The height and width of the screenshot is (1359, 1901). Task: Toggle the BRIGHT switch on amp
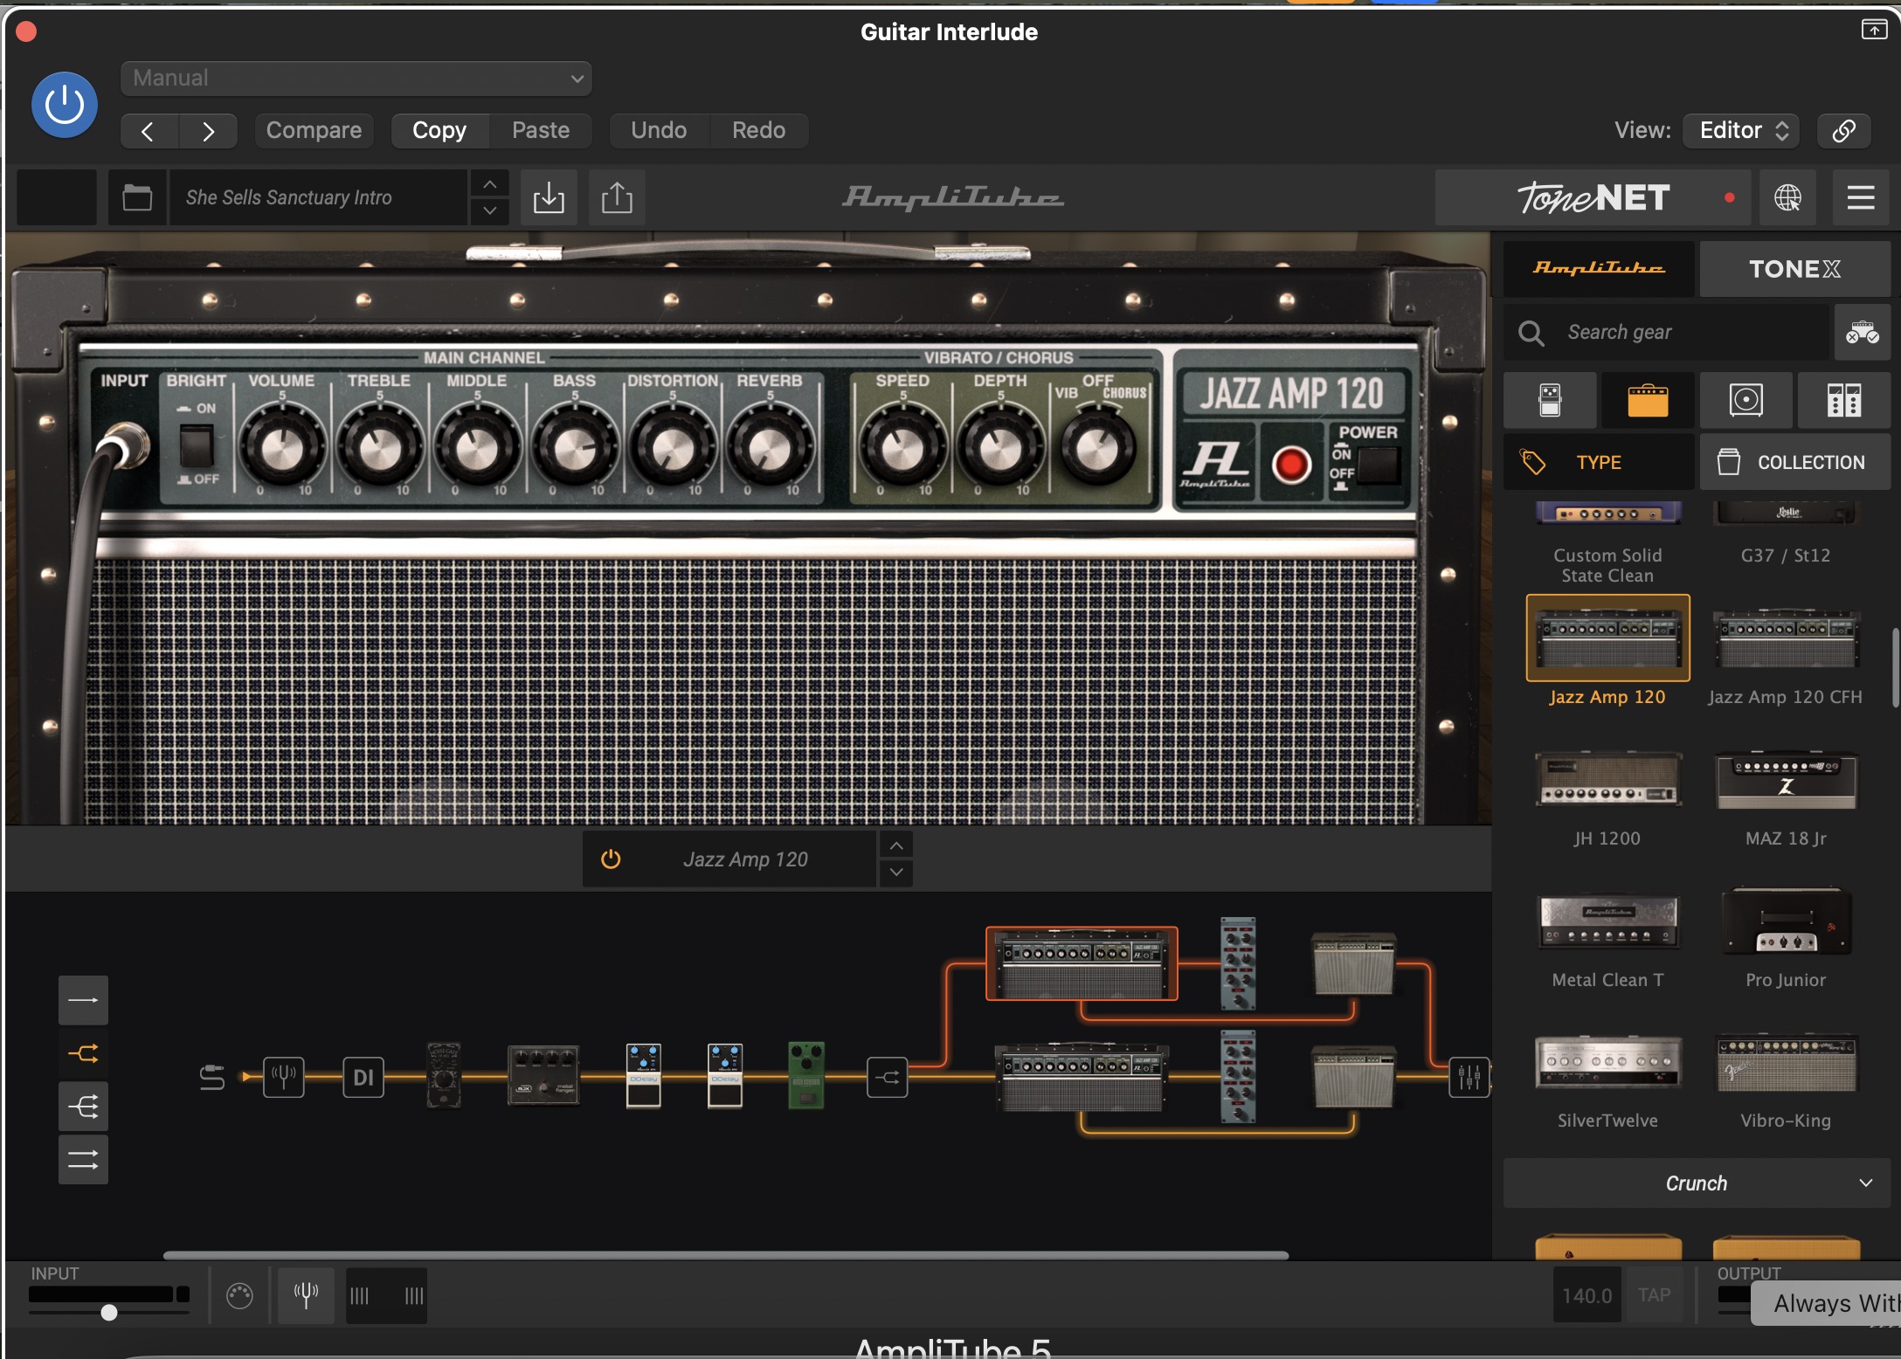[x=197, y=445]
